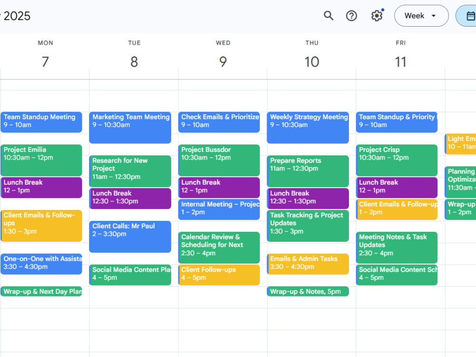The width and height of the screenshot is (476, 357).
Task: Open the Prepare Reports event
Action: coord(308,171)
